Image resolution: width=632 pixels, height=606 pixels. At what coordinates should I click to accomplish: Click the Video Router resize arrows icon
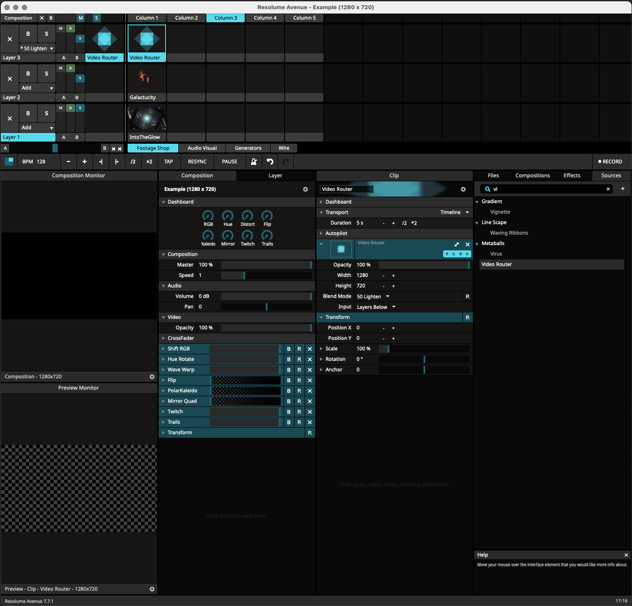(x=457, y=245)
